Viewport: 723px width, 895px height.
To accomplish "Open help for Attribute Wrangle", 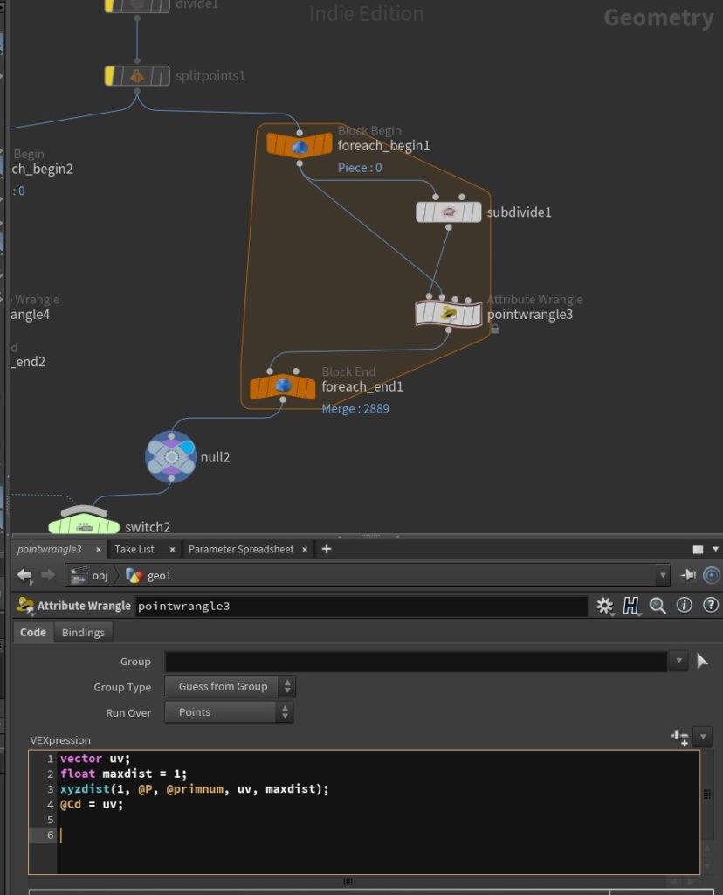I will point(711,605).
